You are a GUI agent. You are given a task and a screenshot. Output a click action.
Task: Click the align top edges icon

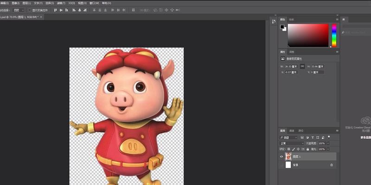(56, 10)
